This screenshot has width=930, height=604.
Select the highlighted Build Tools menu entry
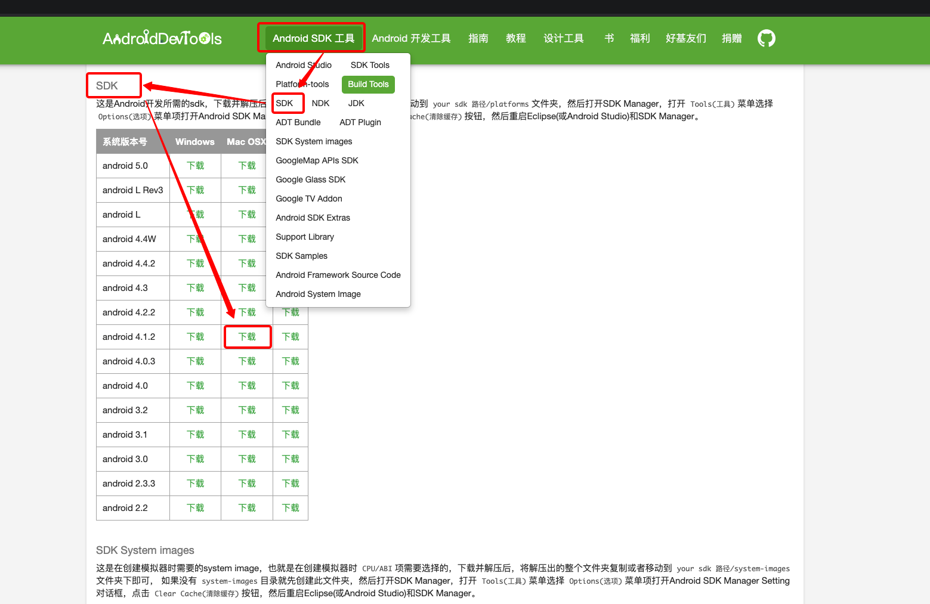(x=368, y=84)
